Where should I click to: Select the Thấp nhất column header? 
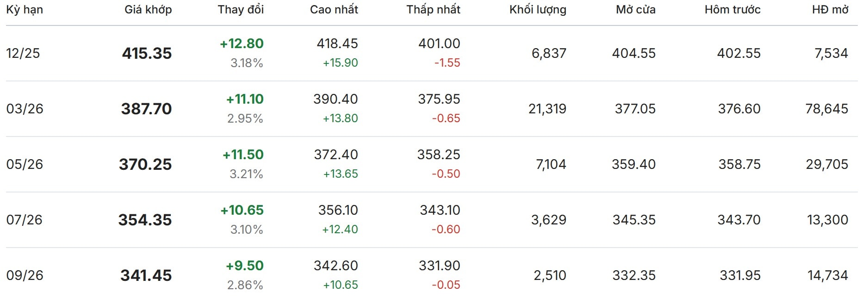point(433,10)
